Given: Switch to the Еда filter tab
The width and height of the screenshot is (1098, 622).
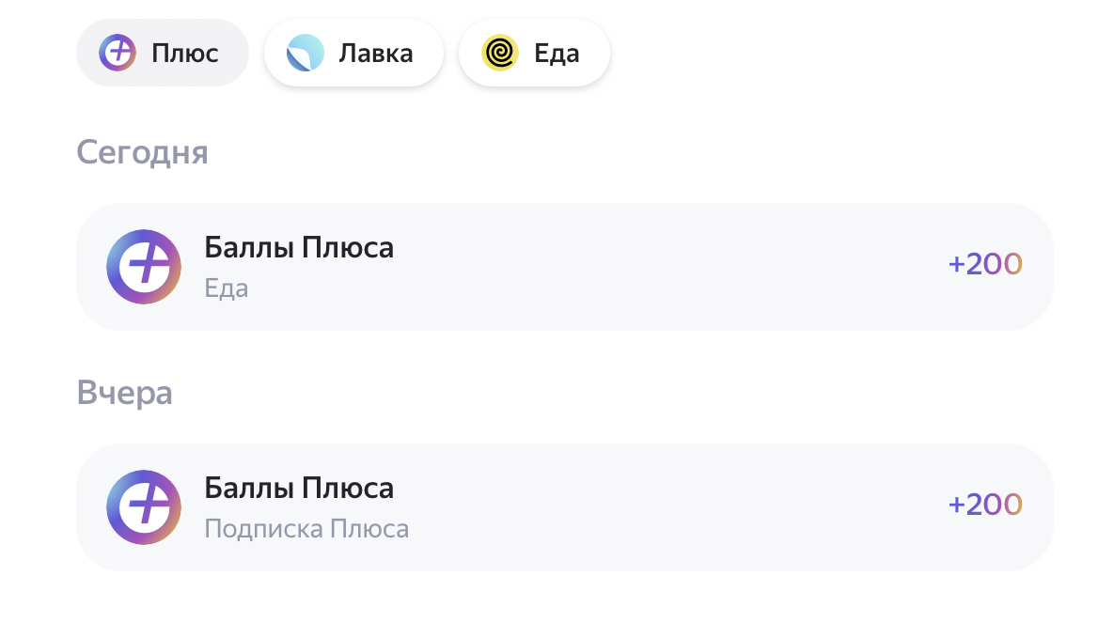Looking at the screenshot, I should [534, 53].
